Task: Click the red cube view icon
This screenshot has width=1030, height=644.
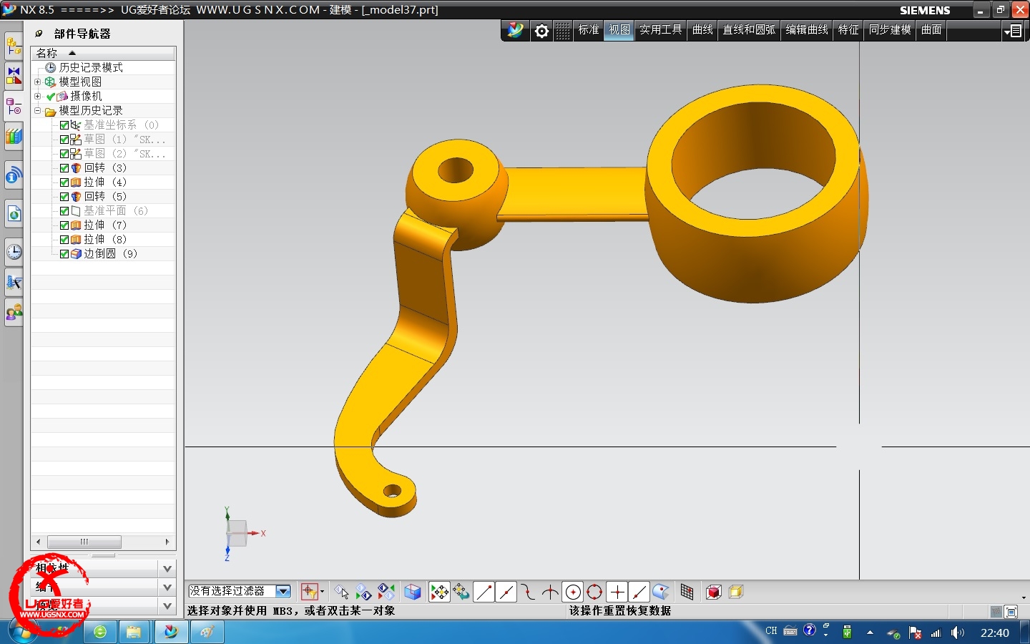Action: (714, 592)
